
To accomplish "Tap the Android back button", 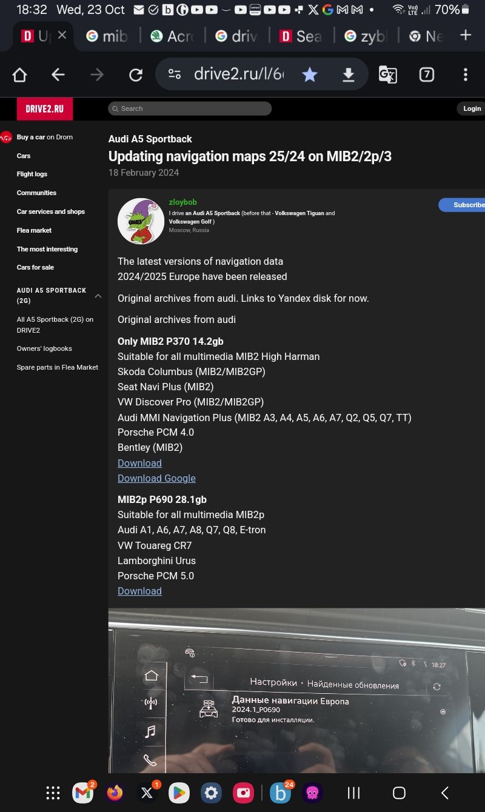I will pyautogui.click(x=445, y=793).
